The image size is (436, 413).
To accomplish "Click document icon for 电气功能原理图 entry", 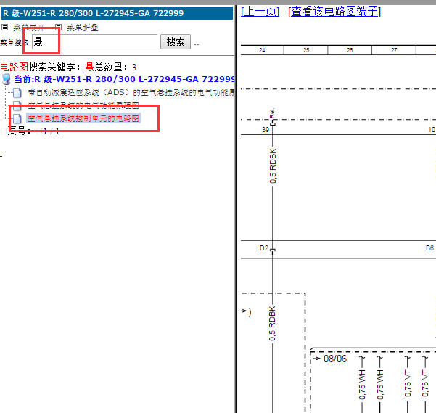I will 17,105.
